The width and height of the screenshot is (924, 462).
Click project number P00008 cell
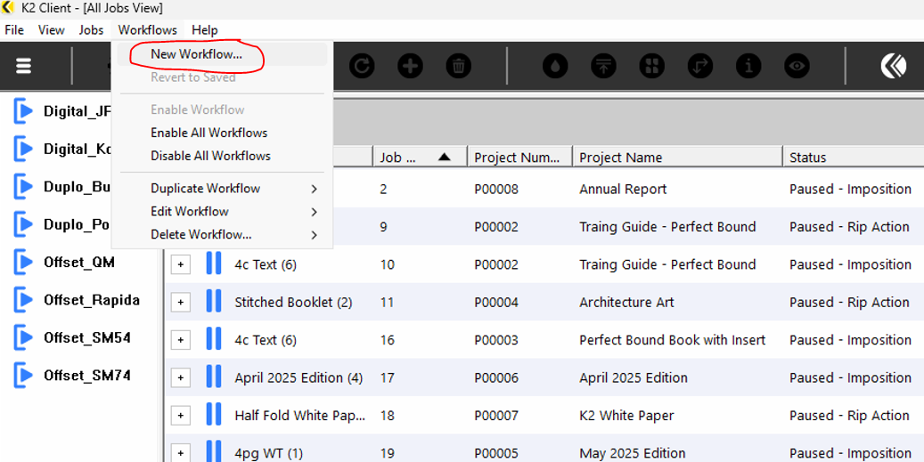[x=496, y=189]
